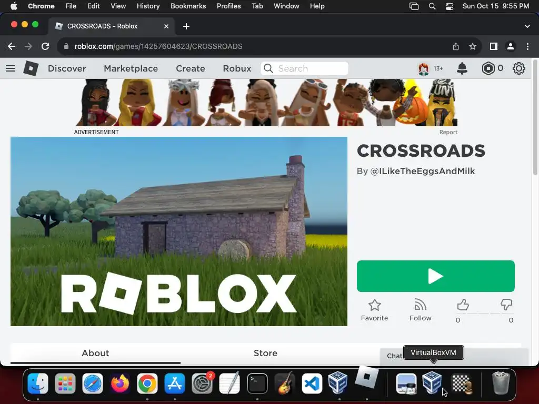Open the Bookmarks menu
This screenshot has width=539, height=404.
pyautogui.click(x=188, y=6)
